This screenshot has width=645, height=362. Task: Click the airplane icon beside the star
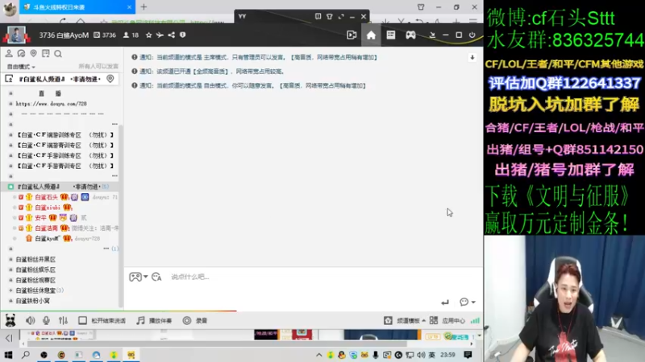point(160,35)
